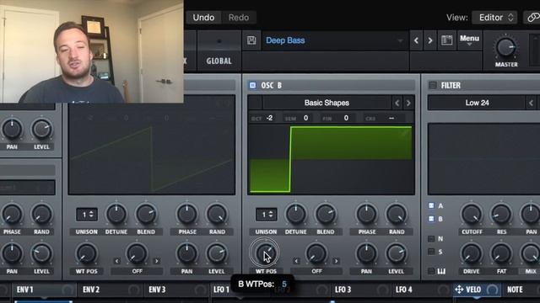Open the Menu dropdown

tap(469, 40)
